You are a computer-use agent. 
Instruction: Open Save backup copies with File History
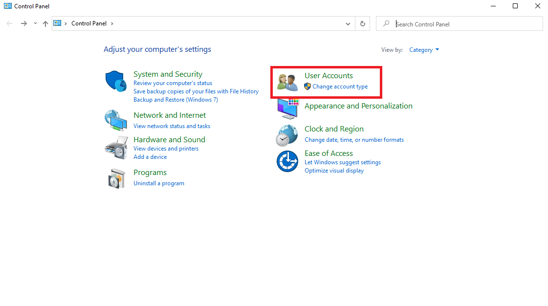coord(196,91)
